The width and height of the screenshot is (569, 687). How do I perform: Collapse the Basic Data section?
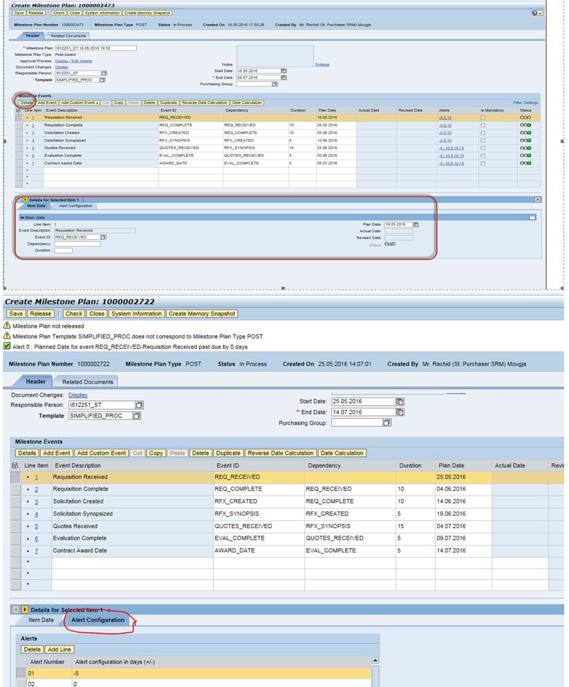[22, 218]
